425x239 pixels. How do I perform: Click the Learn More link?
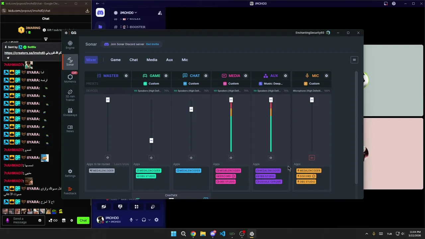(122, 164)
